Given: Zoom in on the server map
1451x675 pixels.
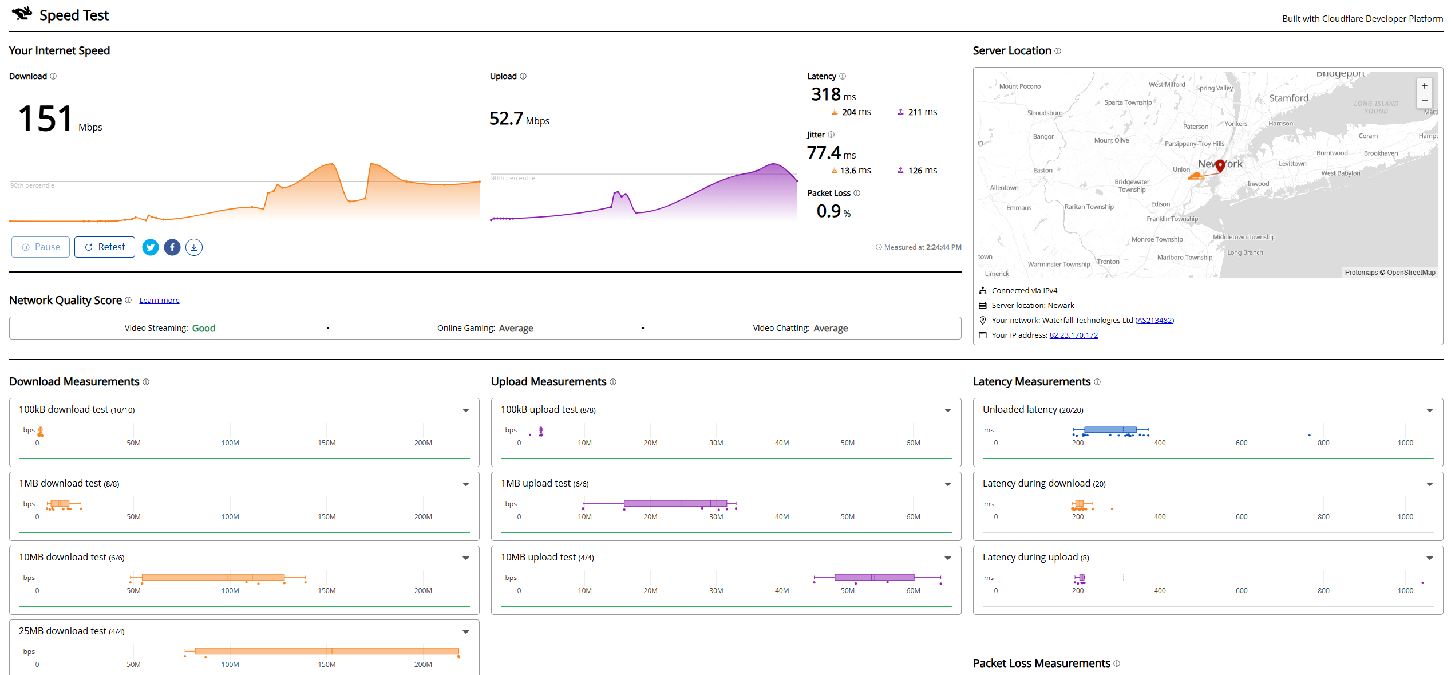Looking at the screenshot, I should (1425, 86).
